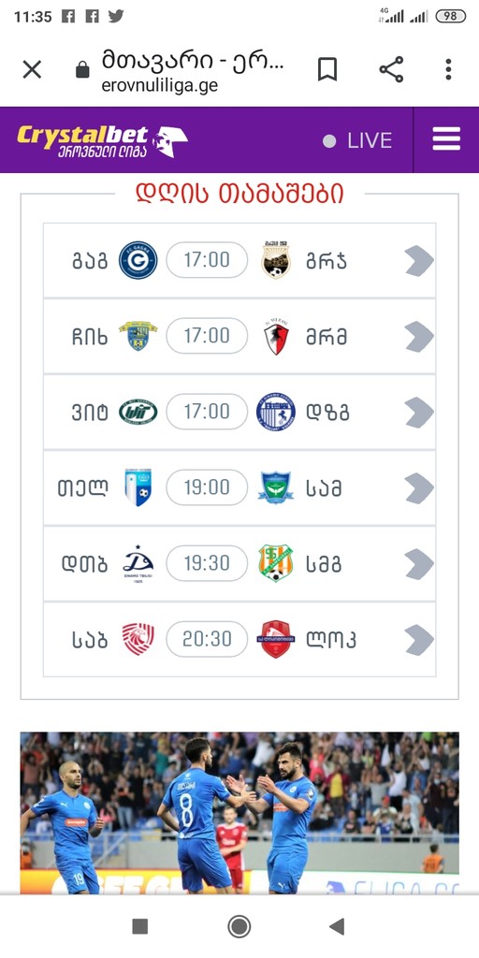
Task: Expand the საბ vs ლოკ match chevron
Action: 419,640
